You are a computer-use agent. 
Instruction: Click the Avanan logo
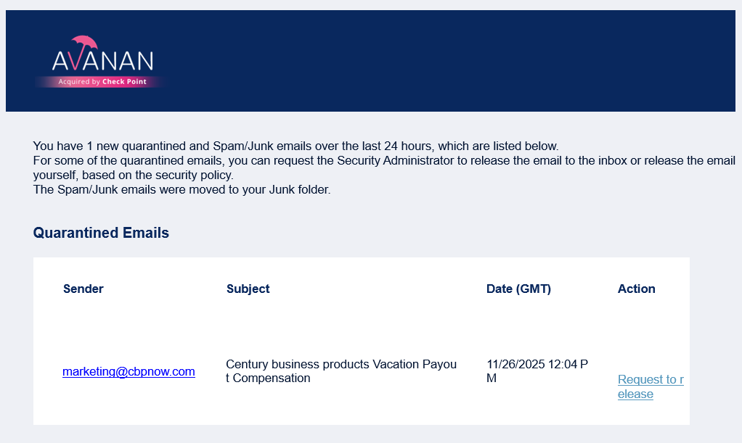coord(102,60)
